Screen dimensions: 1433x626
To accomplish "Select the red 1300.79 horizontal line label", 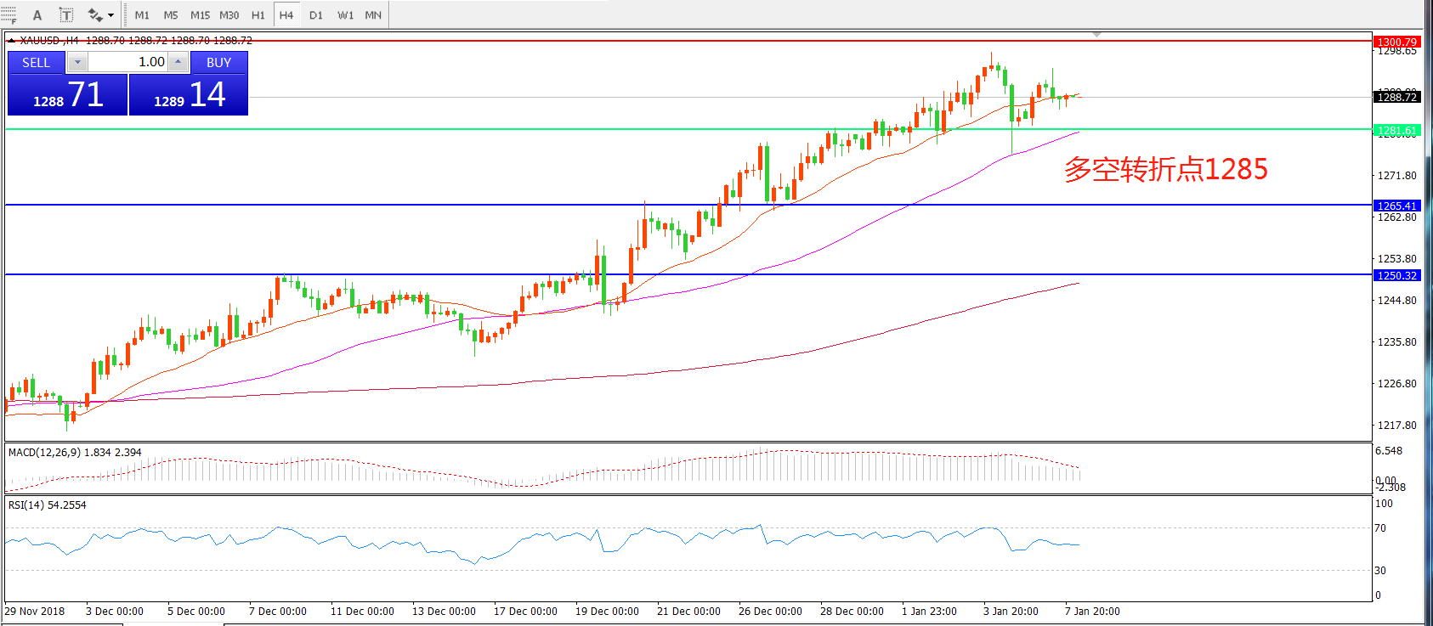I will click(1396, 42).
